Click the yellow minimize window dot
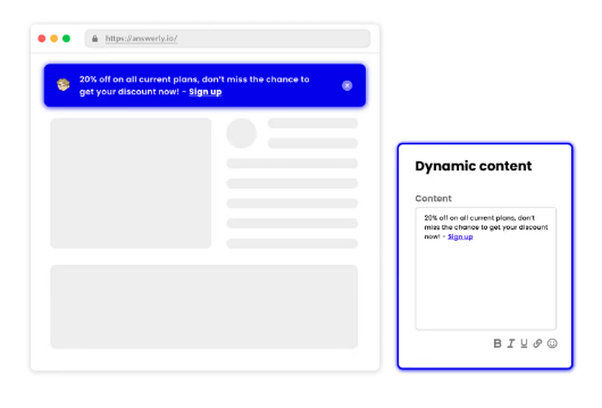 pyautogui.click(x=54, y=39)
